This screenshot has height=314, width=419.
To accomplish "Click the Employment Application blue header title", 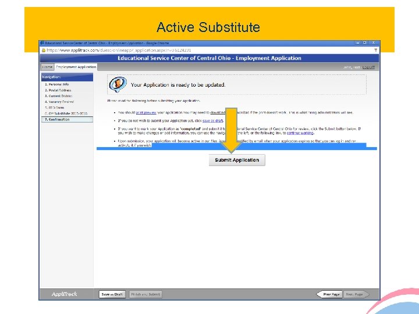I will tap(210, 58).
